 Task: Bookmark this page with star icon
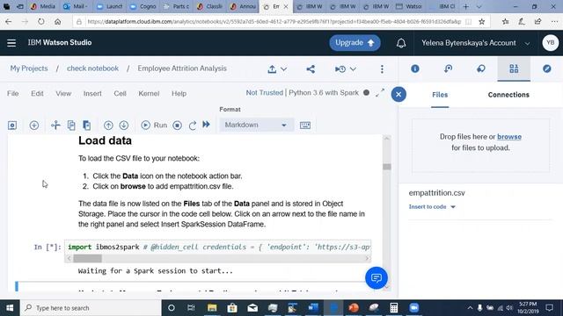482,22
